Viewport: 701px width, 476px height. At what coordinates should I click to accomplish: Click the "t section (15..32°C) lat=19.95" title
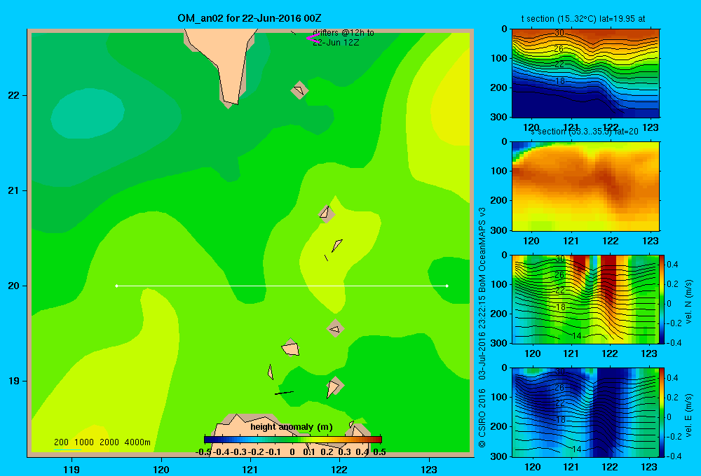coord(583,19)
